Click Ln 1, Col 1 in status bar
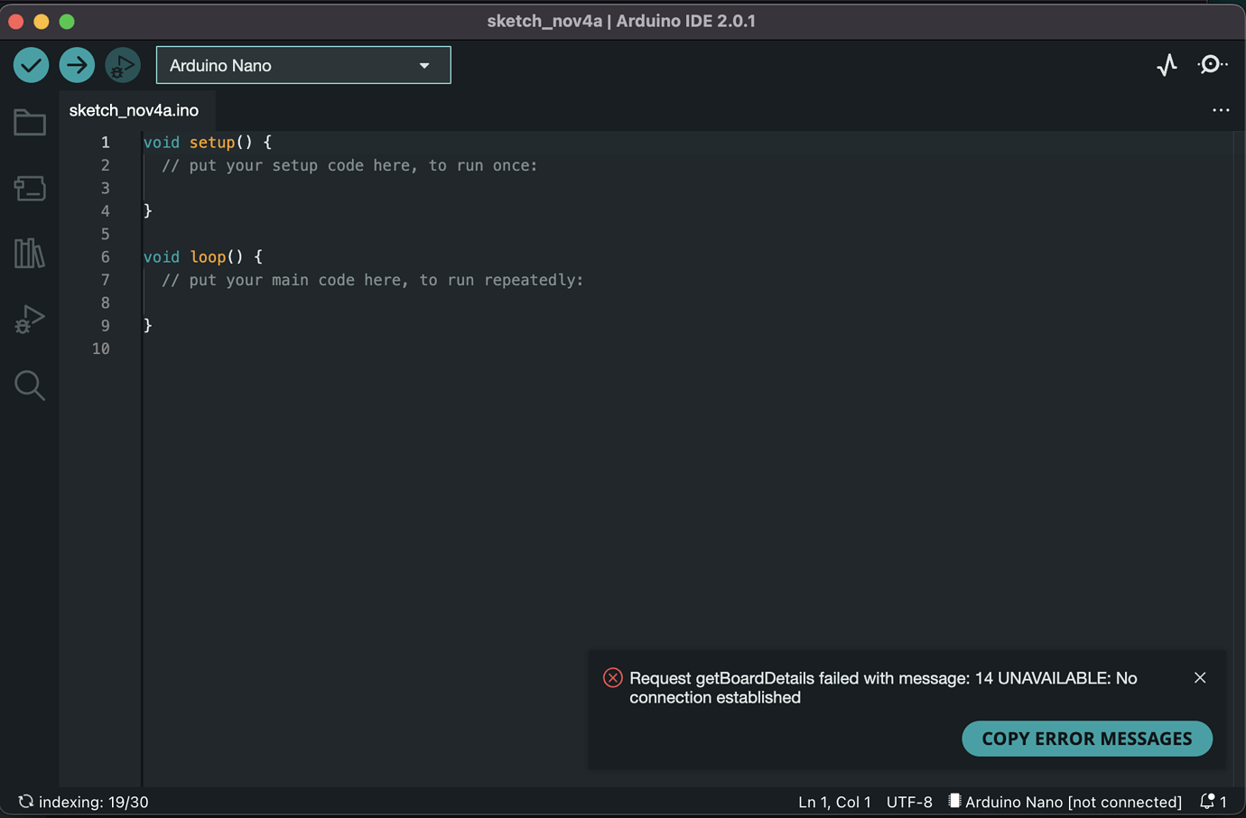1246x818 pixels. 833,802
